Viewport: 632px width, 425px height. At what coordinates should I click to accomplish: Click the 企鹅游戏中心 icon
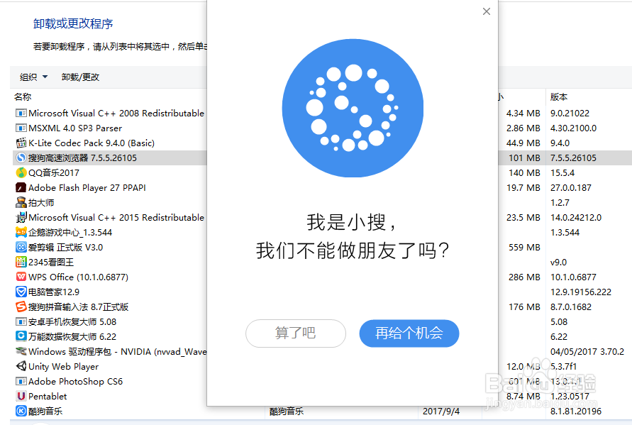click(20, 232)
